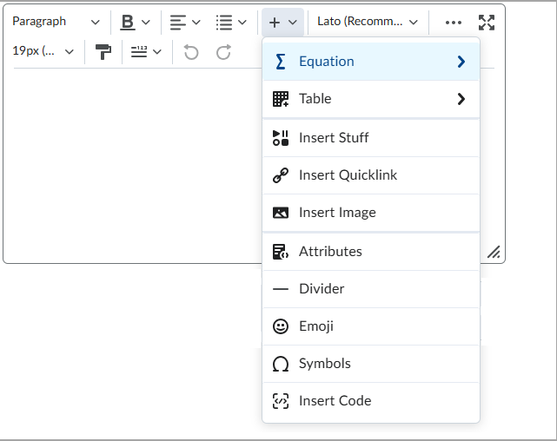The width and height of the screenshot is (557, 441).
Task: Click the editor resize handle
Action: tap(494, 252)
